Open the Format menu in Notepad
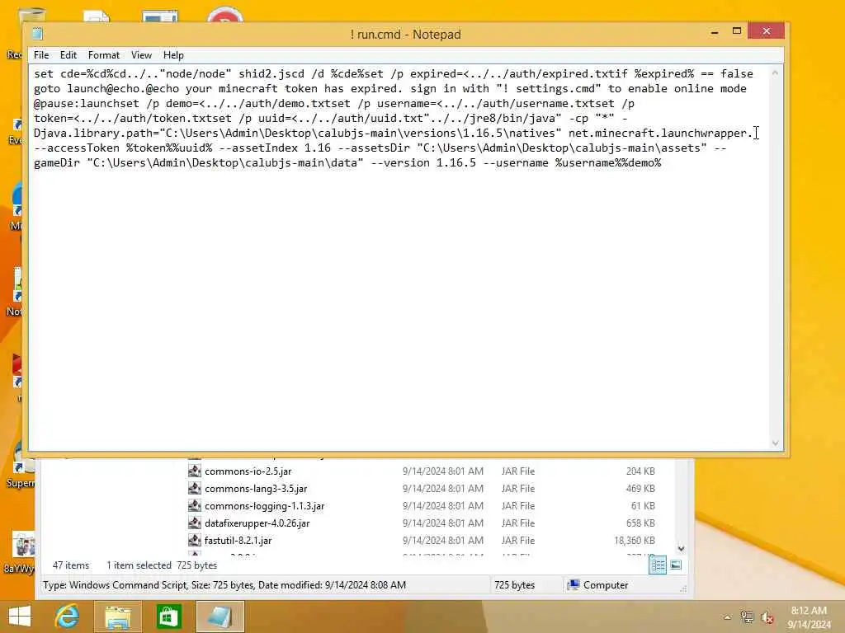This screenshot has width=845, height=633. (103, 55)
